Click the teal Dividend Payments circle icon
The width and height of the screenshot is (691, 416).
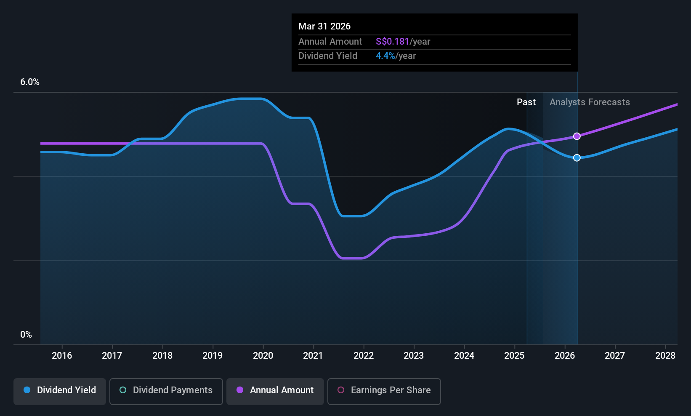[x=123, y=390]
